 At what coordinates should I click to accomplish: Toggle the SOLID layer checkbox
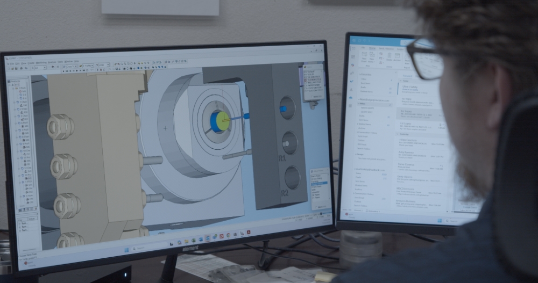[305, 75]
